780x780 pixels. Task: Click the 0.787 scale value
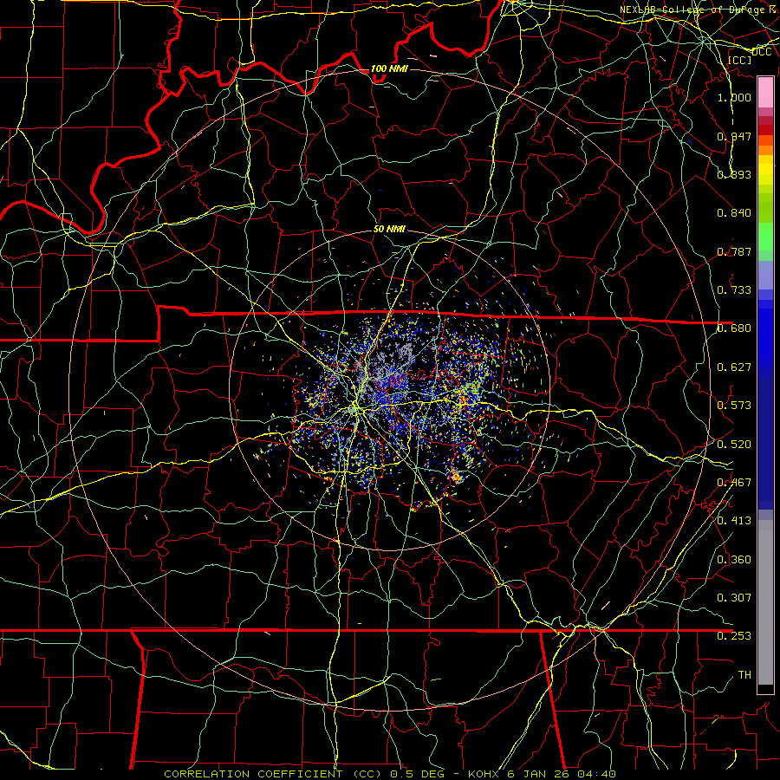[x=734, y=251]
